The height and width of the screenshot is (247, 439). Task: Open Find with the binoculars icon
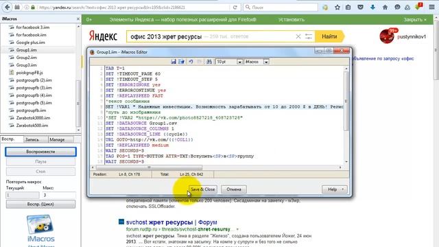[x=209, y=62]
